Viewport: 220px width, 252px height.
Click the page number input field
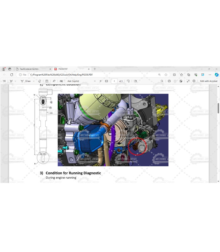(114, 81)
